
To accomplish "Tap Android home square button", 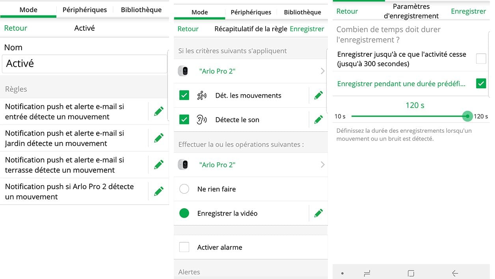I will click(x=411, y=273).
